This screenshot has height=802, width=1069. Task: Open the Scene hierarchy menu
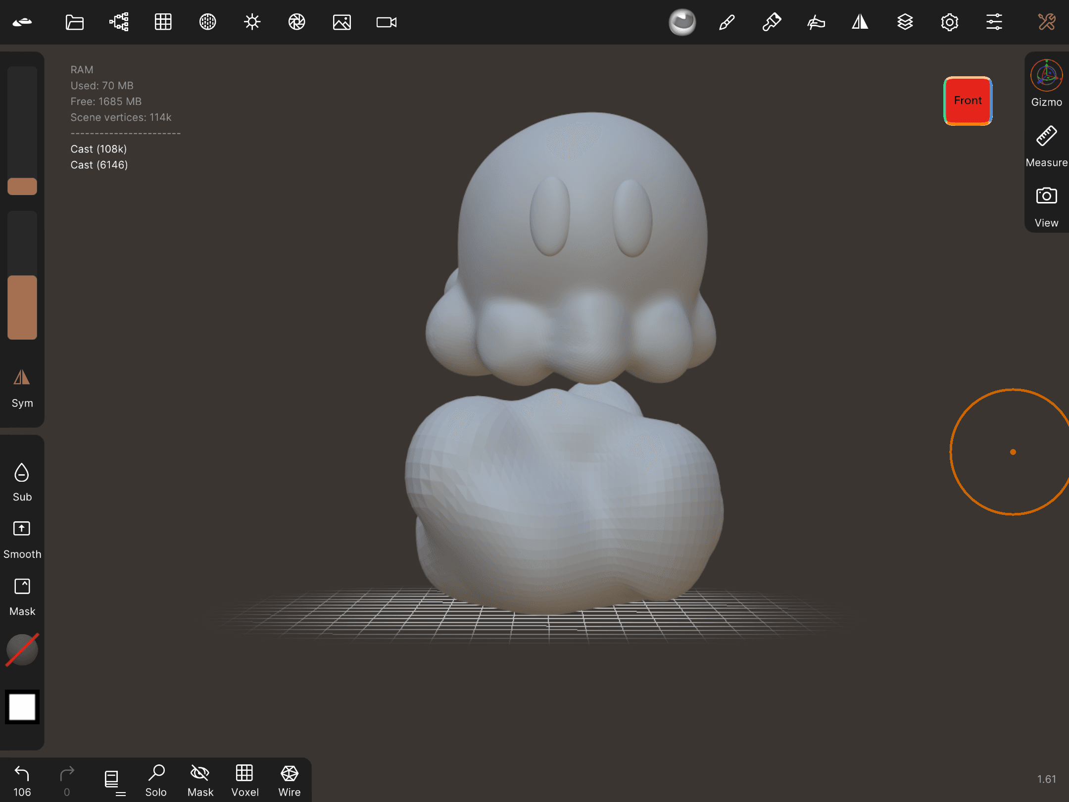click(x=119, y=22)
